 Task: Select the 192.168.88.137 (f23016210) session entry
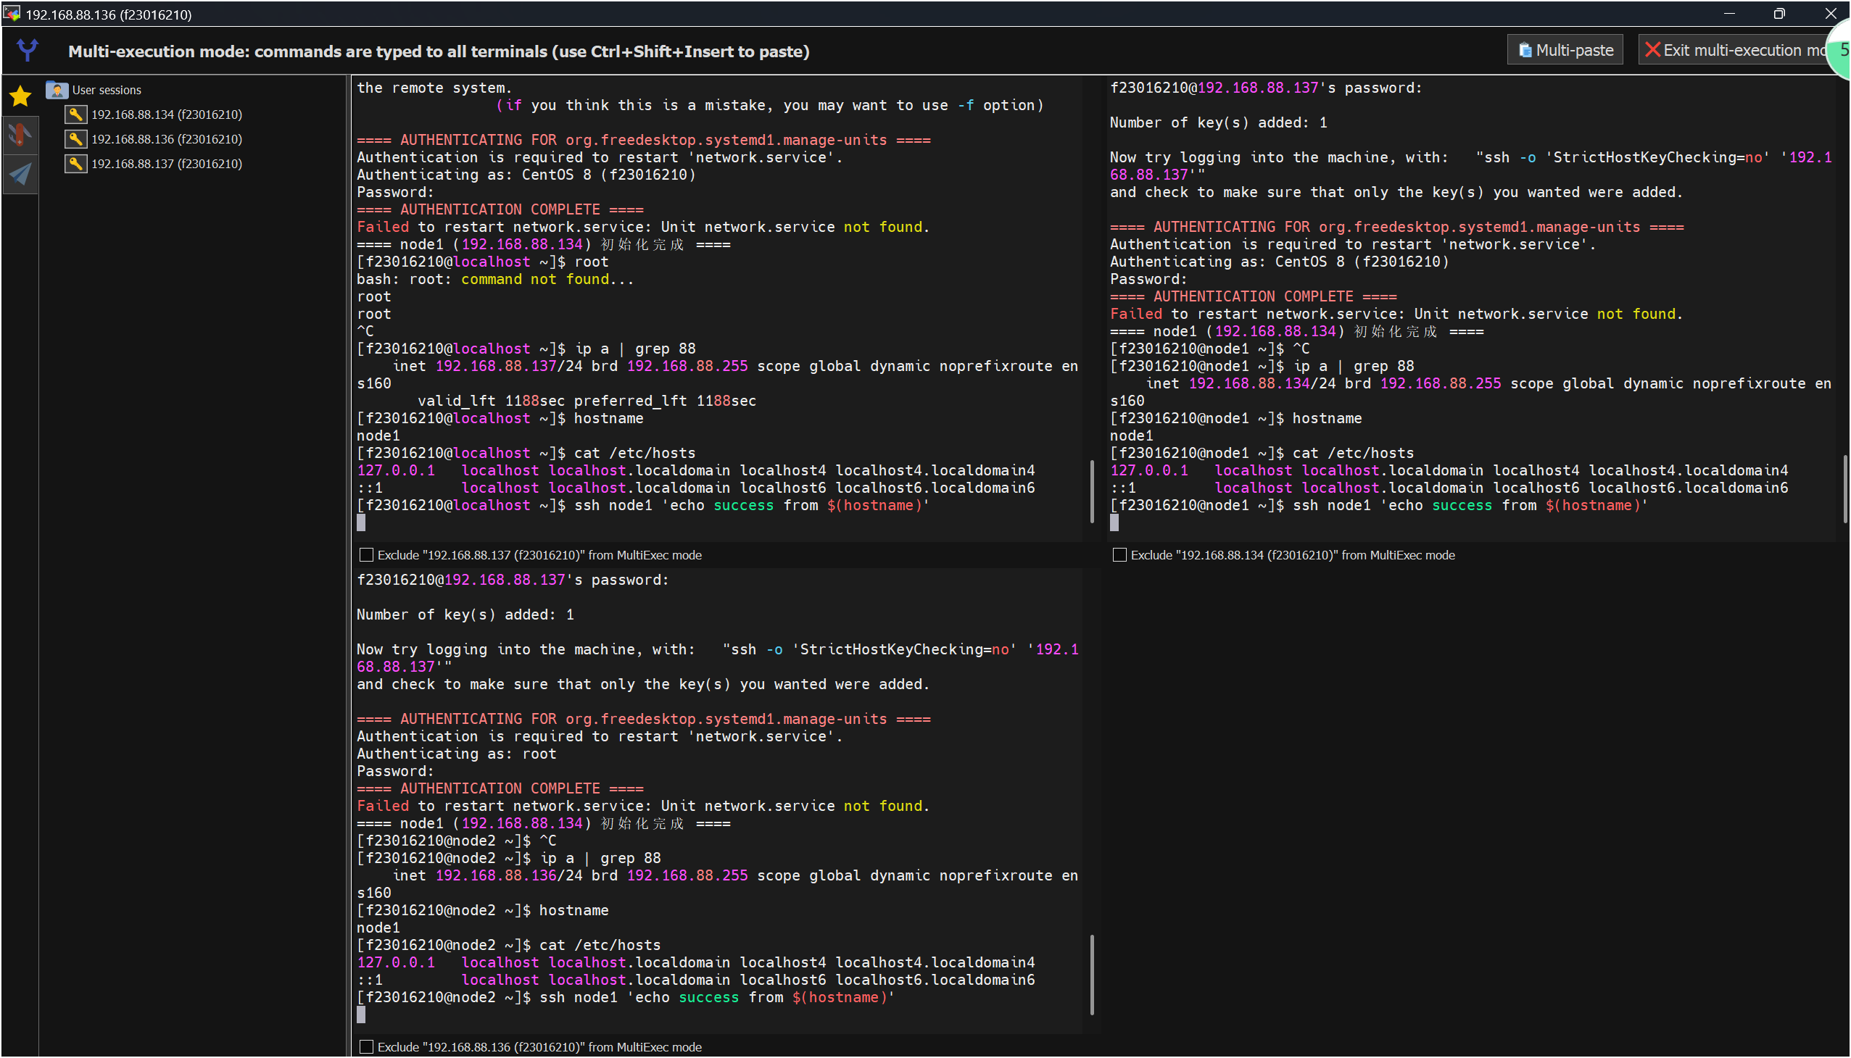(167, 164)
